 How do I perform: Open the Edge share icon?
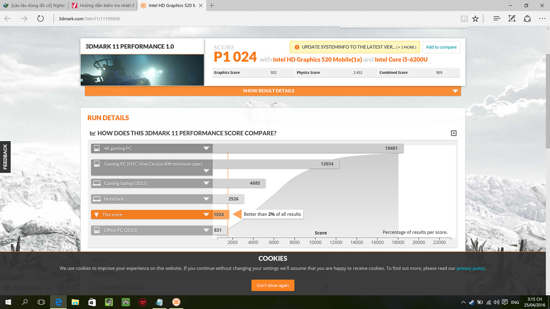point(527,18)
